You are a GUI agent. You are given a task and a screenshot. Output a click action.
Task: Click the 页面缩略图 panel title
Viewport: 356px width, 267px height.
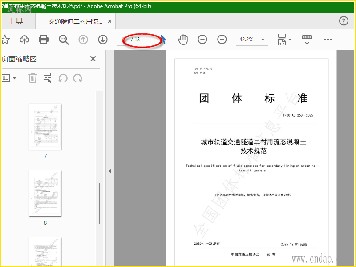pyautogui.click(x=19, y=59)
